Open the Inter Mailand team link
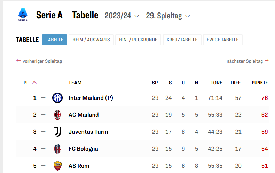Viewport: 275px width, 173px height. point(91,98)
